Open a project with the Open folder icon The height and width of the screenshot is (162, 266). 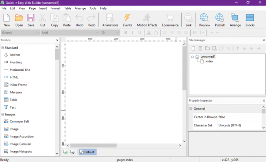[x=19, y=20]
